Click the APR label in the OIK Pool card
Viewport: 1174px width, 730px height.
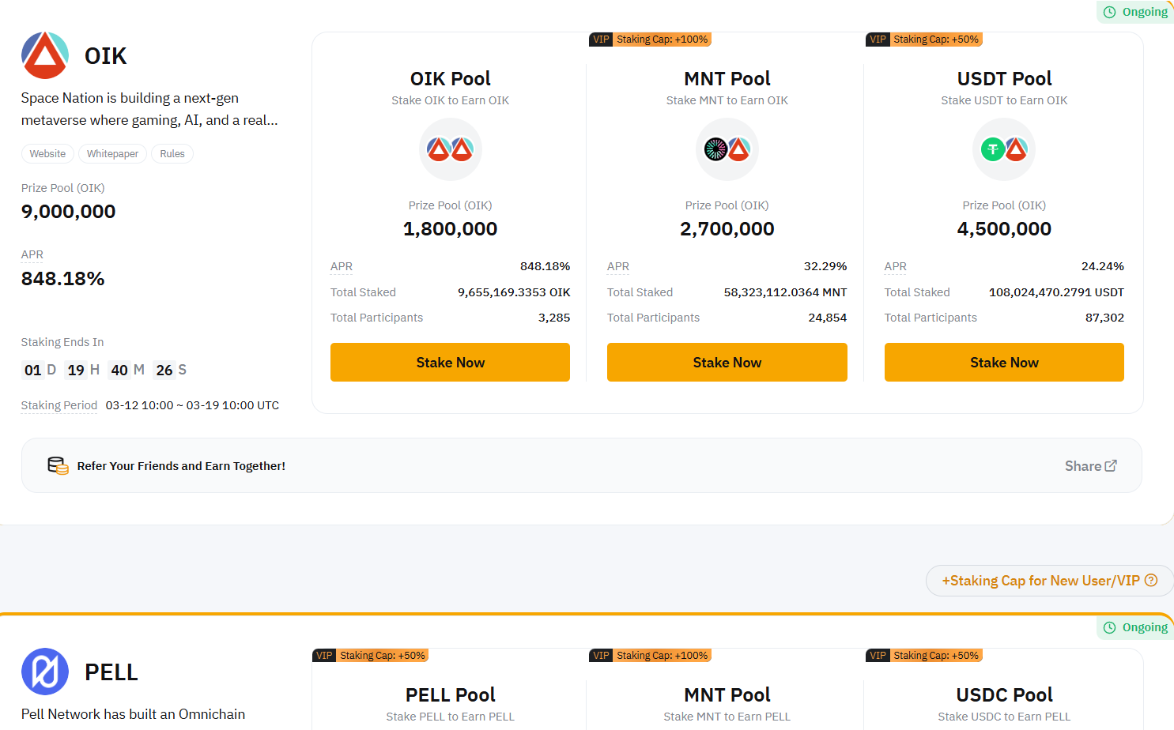[x=342, y=267]
